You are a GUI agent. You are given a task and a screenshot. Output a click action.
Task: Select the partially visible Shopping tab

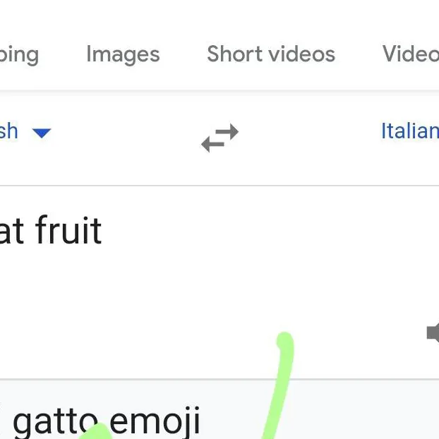pos(19,54)
